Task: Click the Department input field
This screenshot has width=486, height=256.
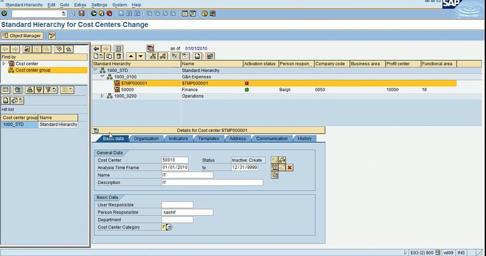Action: 177,220
